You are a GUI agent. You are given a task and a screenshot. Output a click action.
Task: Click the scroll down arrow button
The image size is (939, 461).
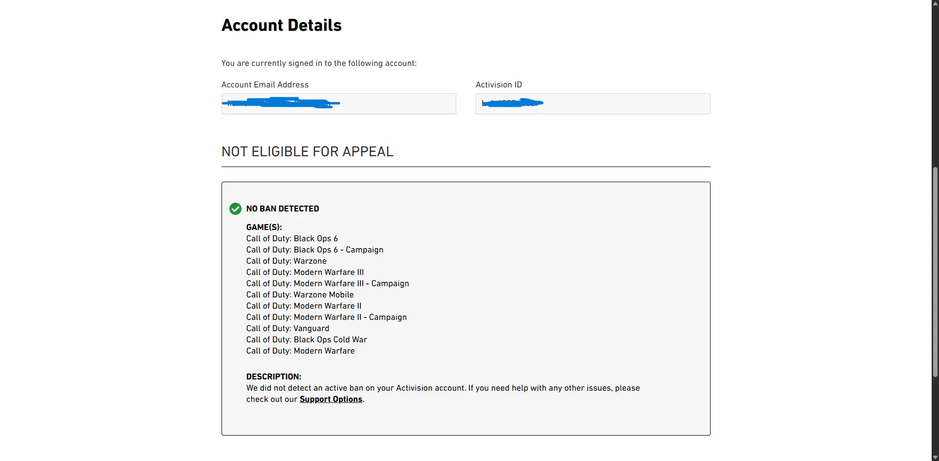coord(935,458)
